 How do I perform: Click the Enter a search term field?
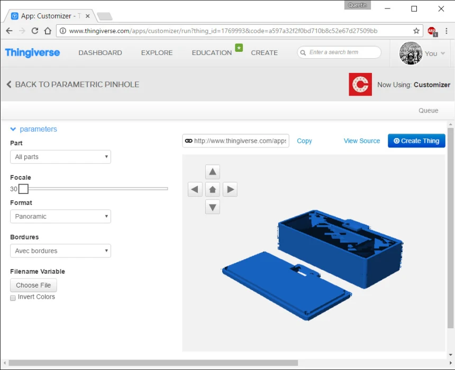[x=339, y=52]
